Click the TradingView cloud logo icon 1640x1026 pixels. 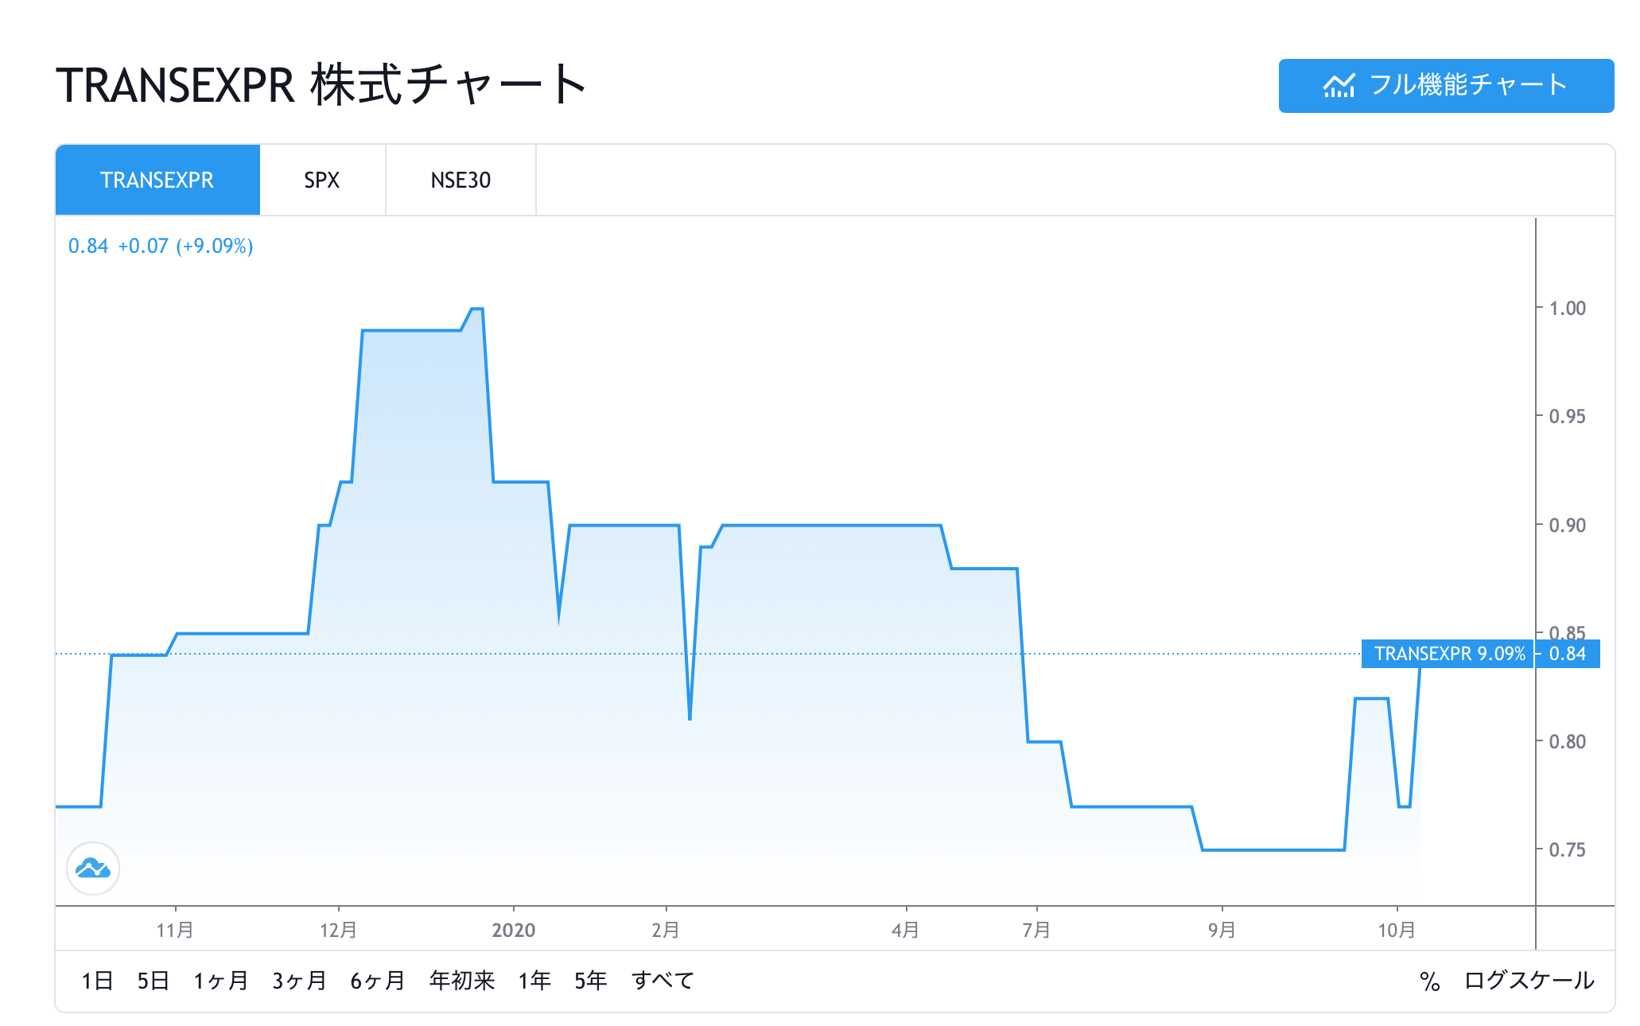[93, 868]
